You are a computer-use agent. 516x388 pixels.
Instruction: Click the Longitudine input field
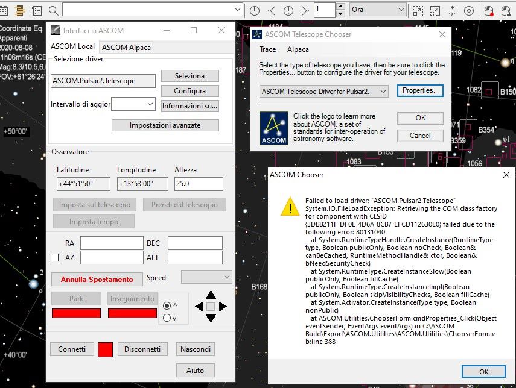click(x=142, y=184)
